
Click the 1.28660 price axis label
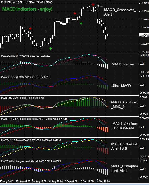click(x=144, y=11)
